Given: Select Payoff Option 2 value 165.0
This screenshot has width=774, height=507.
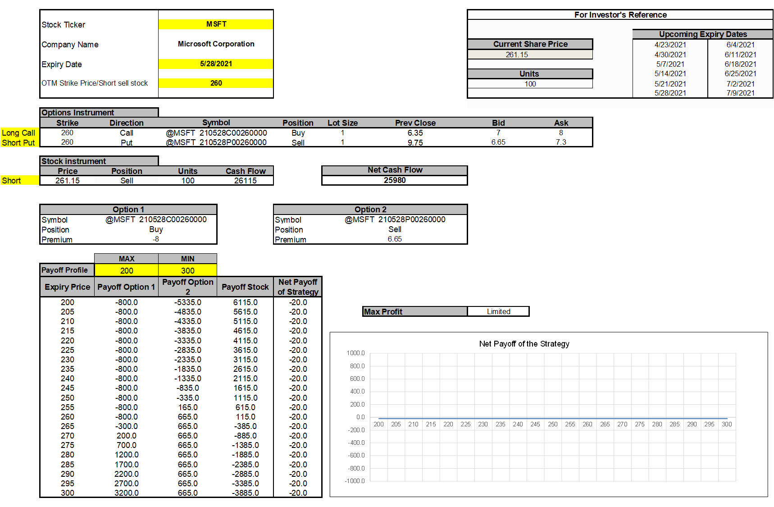Looking at the screenshot, I should tap(188, 407).
